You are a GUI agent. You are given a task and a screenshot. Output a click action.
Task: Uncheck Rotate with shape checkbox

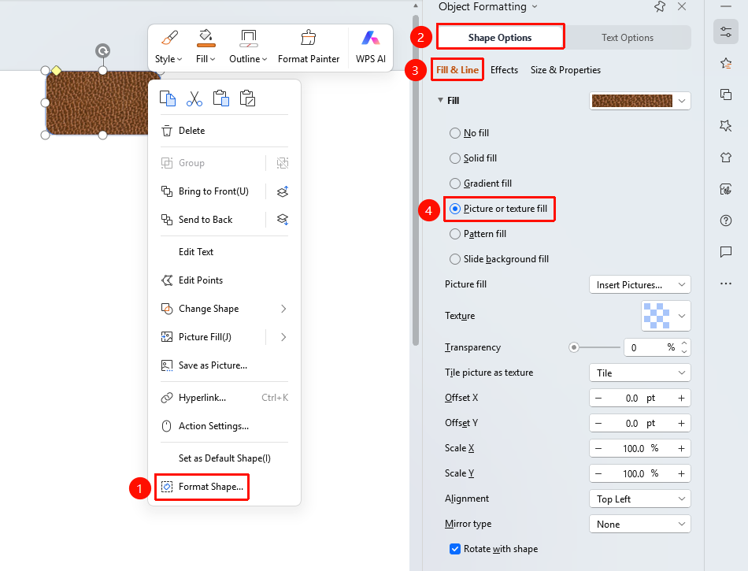(x=455, y=549)
